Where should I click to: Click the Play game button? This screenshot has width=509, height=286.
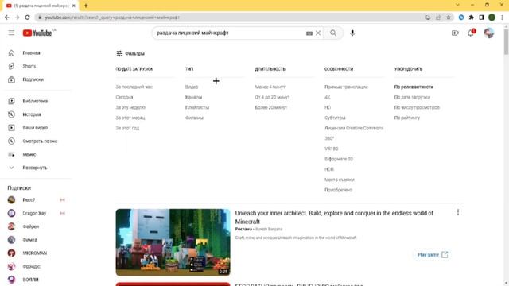[x=433, y=255]
